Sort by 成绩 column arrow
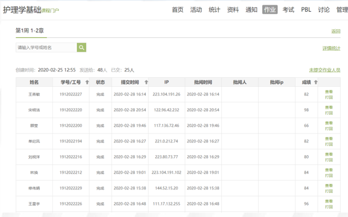The height and width of the screenshot is (217, 348). coord(316,82)
